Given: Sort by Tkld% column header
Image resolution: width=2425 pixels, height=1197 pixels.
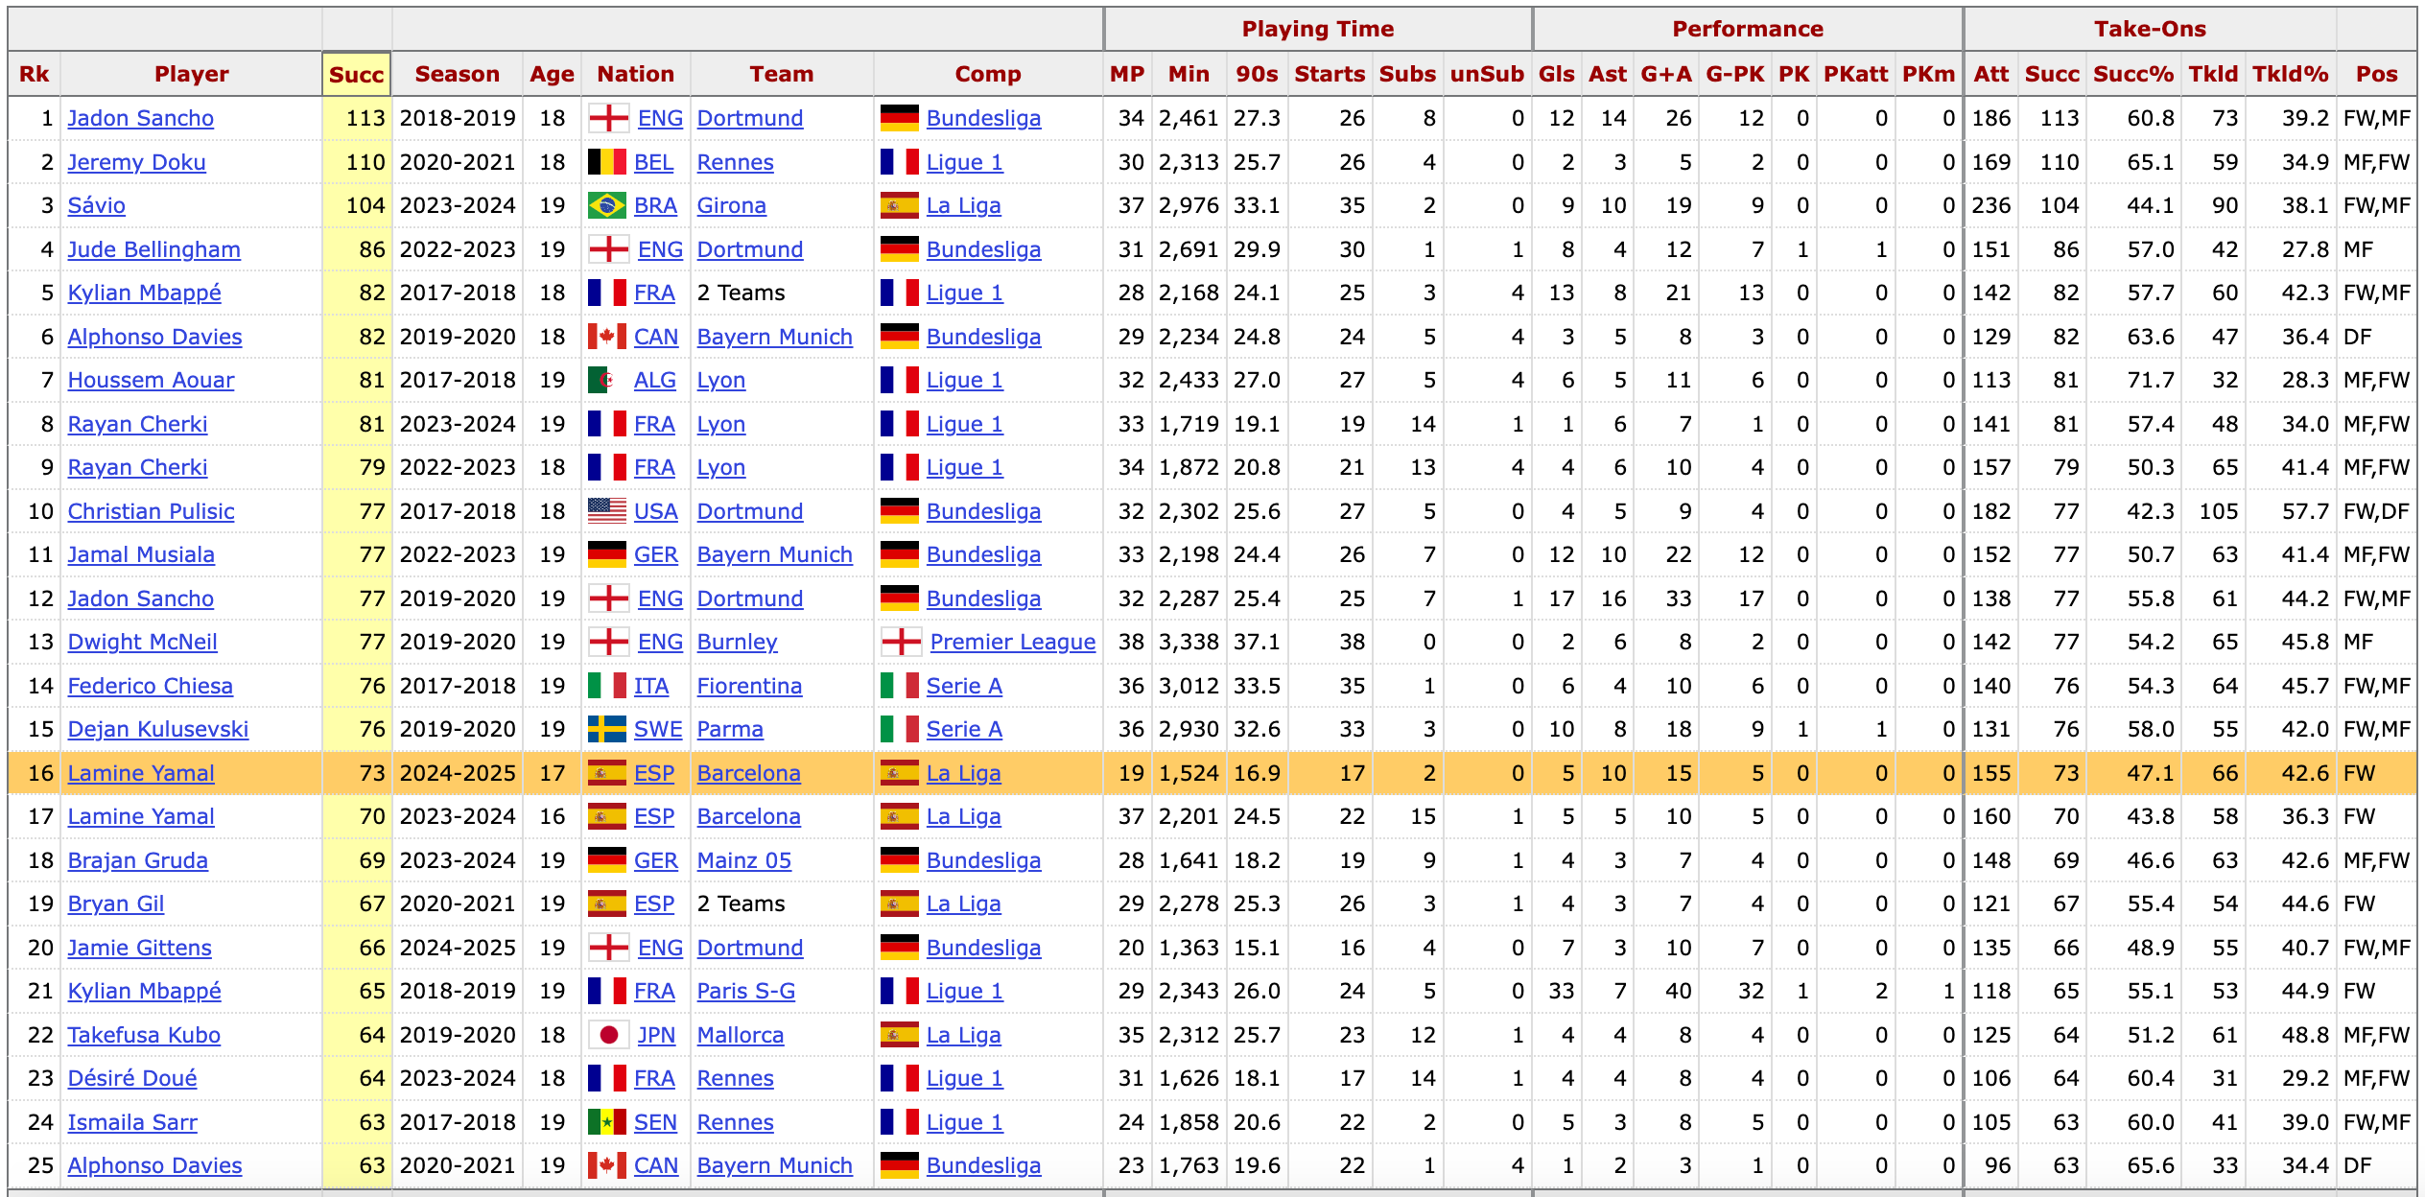Looking at the screenshot, I should point(2290,74).
